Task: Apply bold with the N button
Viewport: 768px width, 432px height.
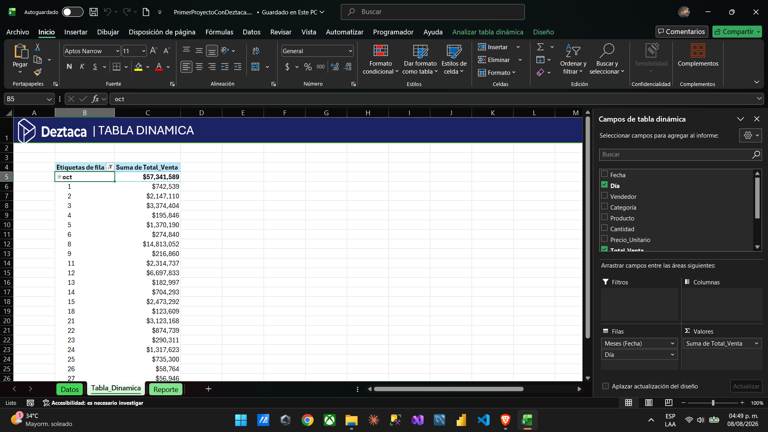Action: coord(69,67)
